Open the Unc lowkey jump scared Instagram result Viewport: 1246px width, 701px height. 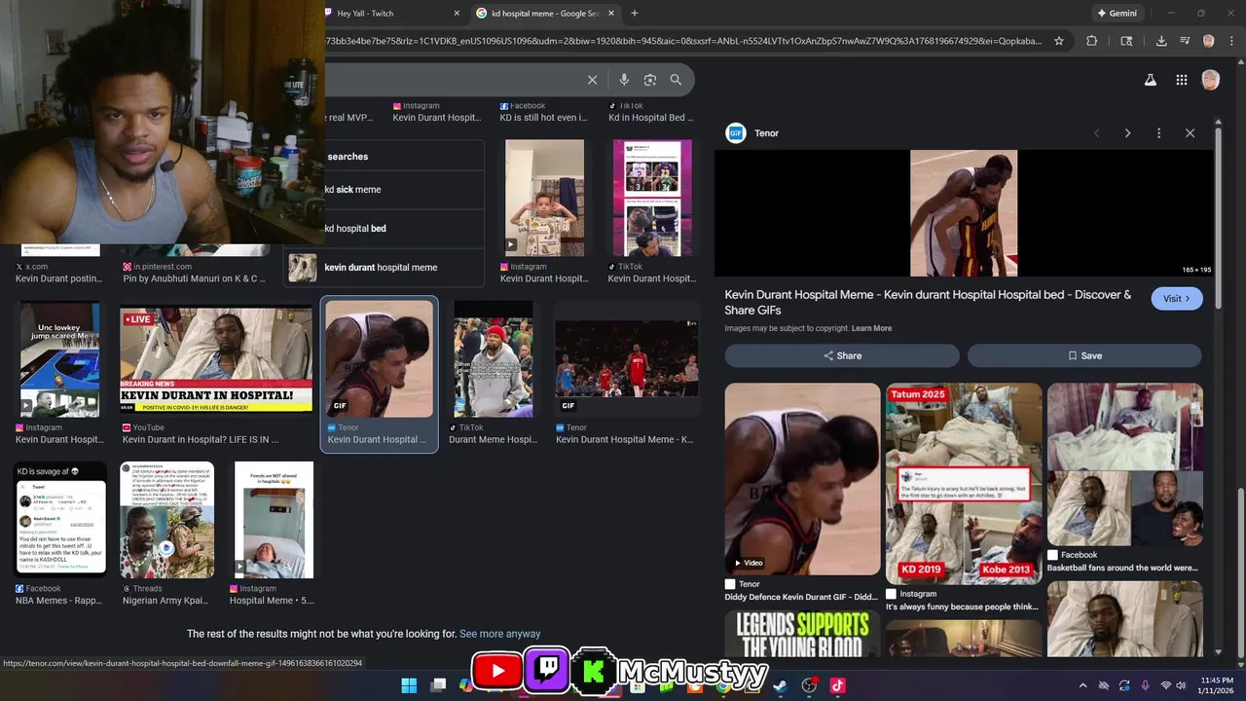coord(60,359)
